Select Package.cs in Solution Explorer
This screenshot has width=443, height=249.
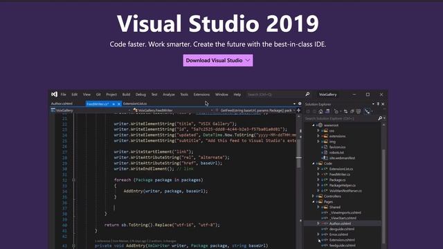[x=337, y=180]
